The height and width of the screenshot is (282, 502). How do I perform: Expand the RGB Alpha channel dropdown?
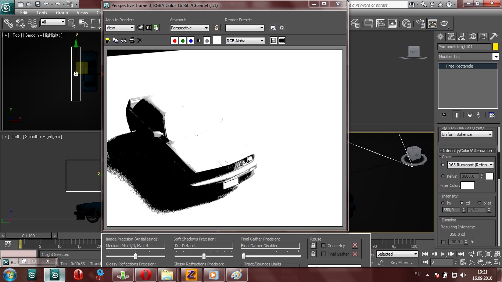(245, 41)
